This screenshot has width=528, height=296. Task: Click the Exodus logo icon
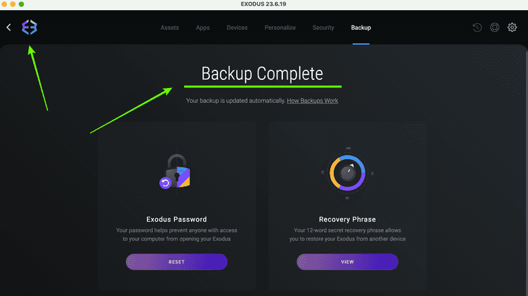[x=29, y=27]
